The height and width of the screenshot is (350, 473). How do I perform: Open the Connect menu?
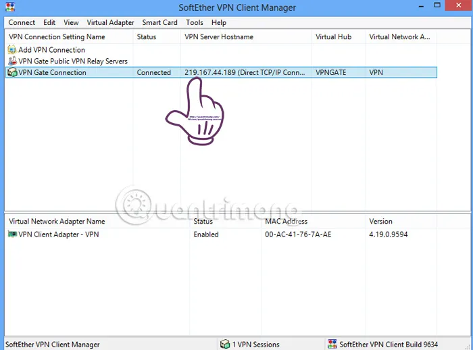coord(22,22)
